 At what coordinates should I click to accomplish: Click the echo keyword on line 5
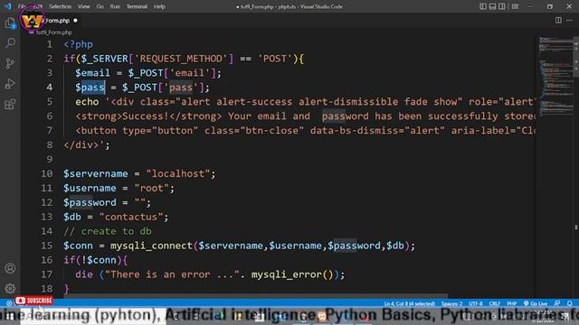click(87, 102)
